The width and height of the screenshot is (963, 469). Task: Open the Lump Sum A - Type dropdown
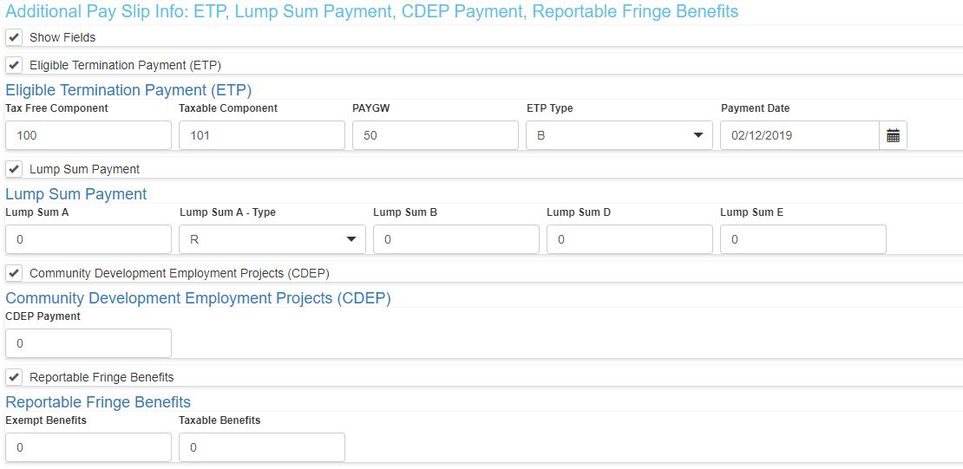point(272,239)
